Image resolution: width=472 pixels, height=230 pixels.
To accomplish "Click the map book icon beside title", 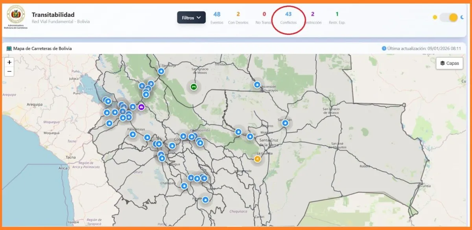I will pyautogui.click(x=9, y=49).
